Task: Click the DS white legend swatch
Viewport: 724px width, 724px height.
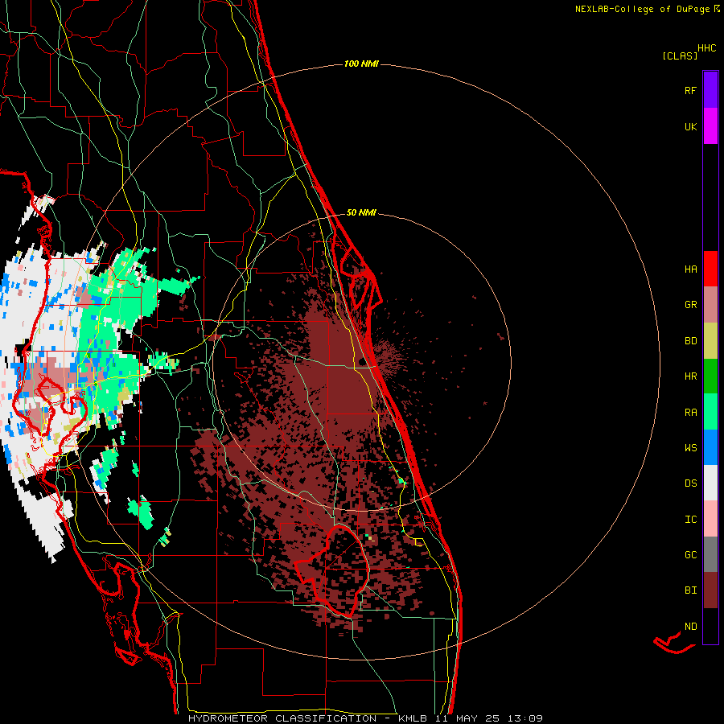Action: (x=710, y=483)
